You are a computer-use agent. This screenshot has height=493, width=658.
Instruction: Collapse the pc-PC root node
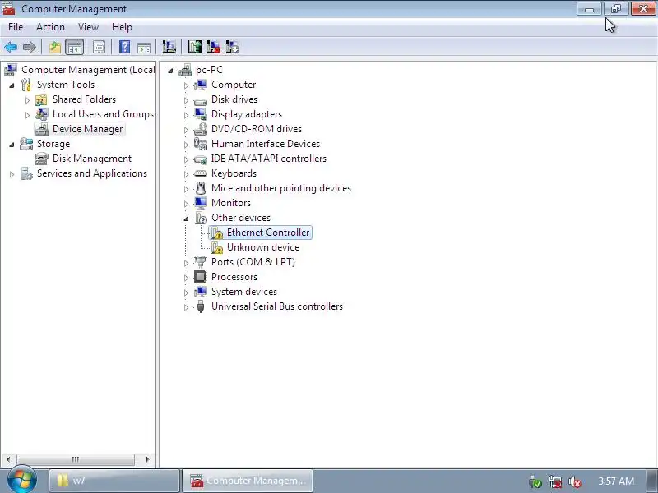[170, 71]
